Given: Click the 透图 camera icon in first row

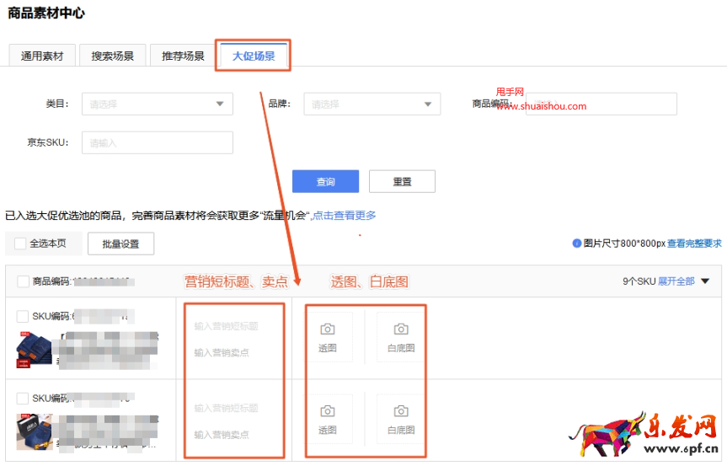Looking at the screenshot, I should pyautogui.click(x=328, y=329).
